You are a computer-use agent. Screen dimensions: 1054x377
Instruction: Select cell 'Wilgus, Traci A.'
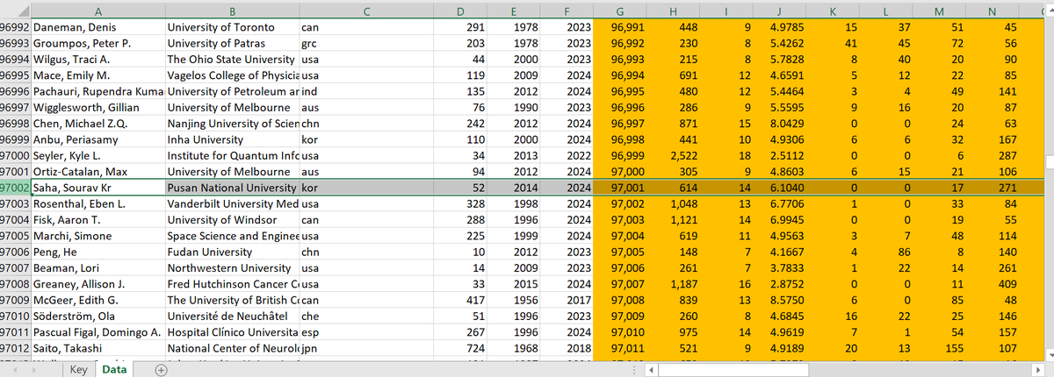97,60
